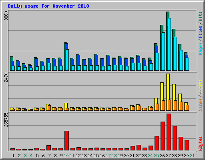The width and height of the screenshot is (205, 160).
Task: Click the cyan Pages bar for day 28
Action: 175,54
